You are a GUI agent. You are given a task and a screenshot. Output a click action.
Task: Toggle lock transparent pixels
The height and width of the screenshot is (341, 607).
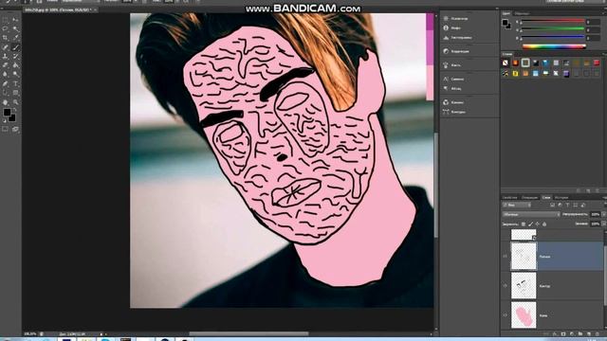pos(524,224)
